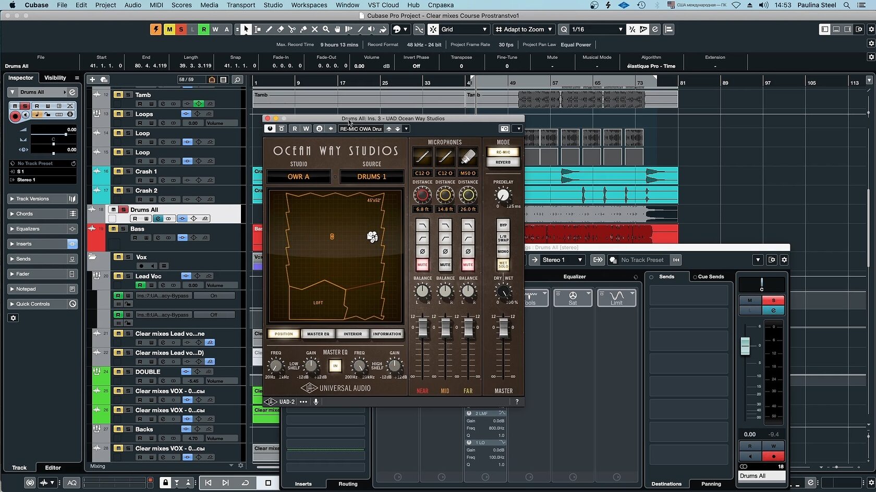Select the Play speaker tool
Image resolution: width=876 pixels, height=492 pixels.
[x=372, y=29]
